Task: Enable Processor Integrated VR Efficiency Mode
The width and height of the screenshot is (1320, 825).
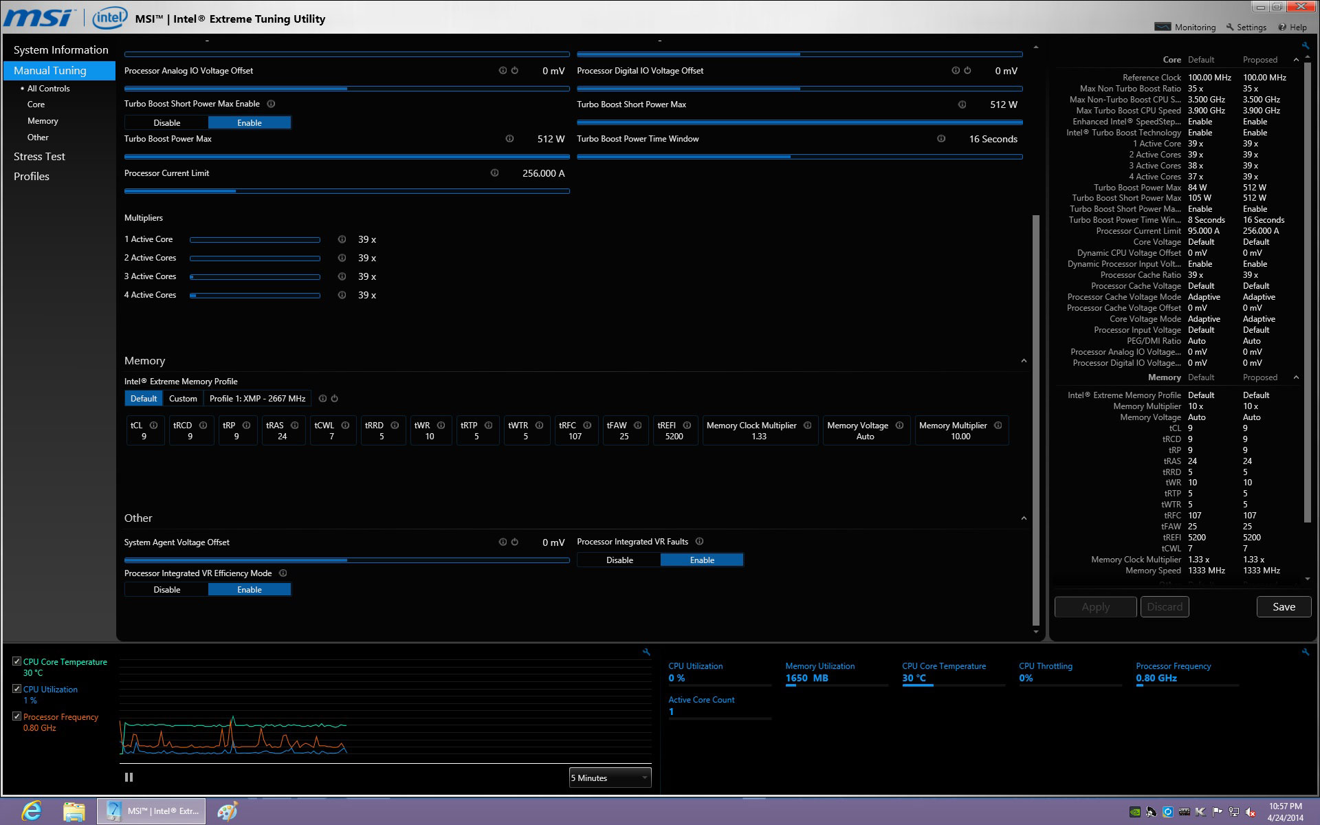Action: (250, 590)
